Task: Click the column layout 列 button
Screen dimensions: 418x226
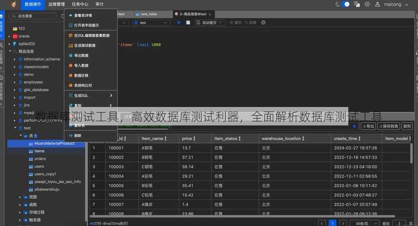Action: click(407, 126)
